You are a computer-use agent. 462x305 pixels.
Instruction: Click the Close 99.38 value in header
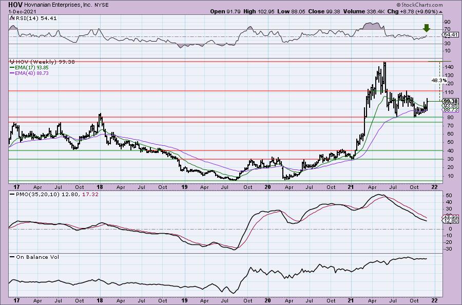[324, 11]
